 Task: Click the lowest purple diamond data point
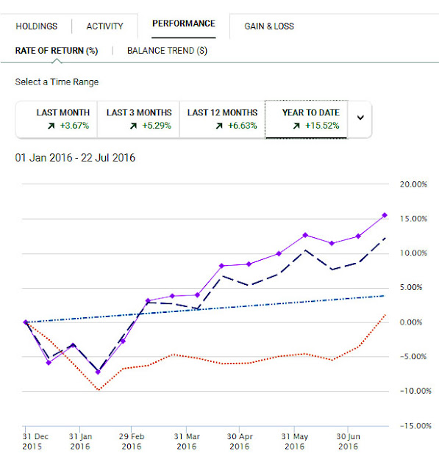pyautogui.click(x=98, y=372)
